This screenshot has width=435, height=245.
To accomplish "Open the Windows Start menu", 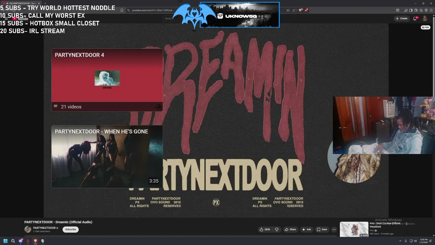I will 5,241.
